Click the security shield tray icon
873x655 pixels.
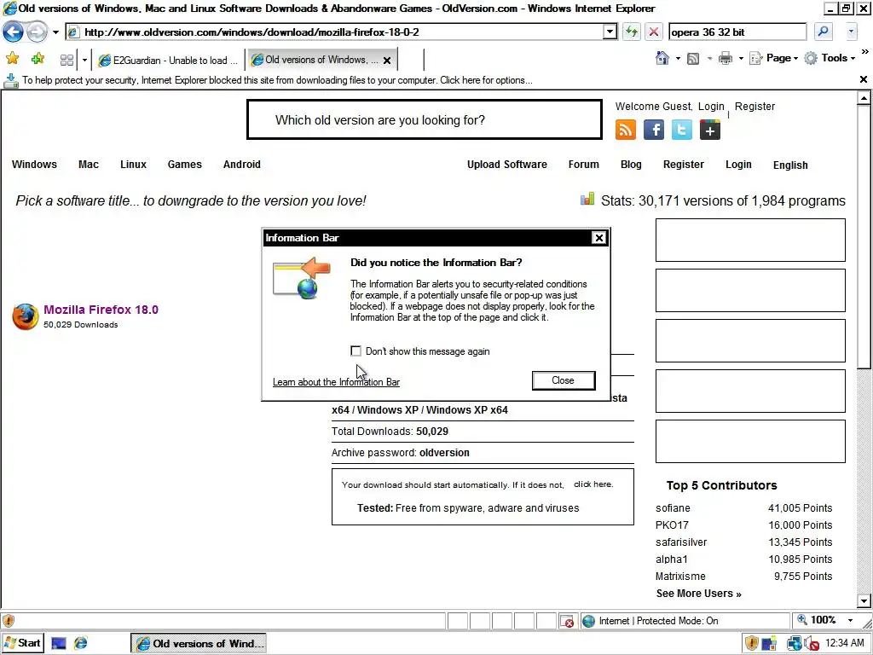[x=752, y=643]
